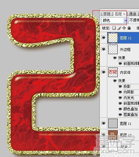Click the lock image pixels brush icon
Screen dimensions: 139x157
click(x=119, y=28)
